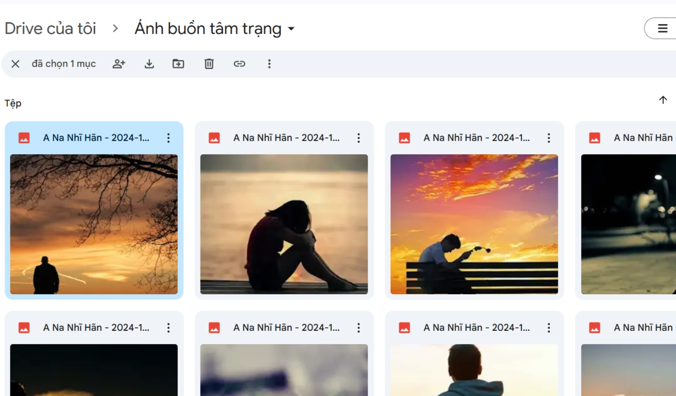This screenshot has height=396, width=676.
Task: Copy link for the selected file
Action: (239, 64)
